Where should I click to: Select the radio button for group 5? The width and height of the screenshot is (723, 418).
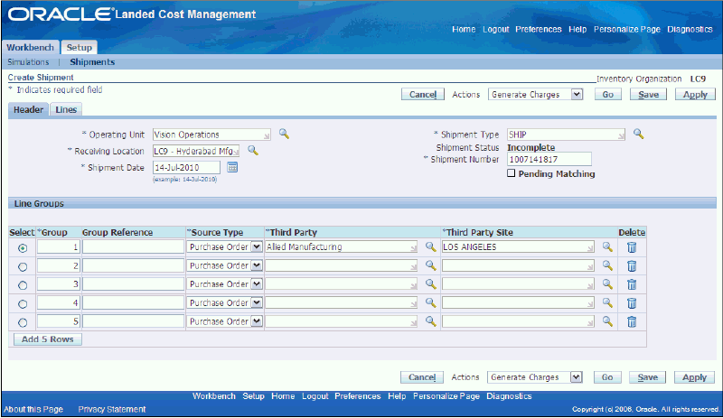click(22, 322)
